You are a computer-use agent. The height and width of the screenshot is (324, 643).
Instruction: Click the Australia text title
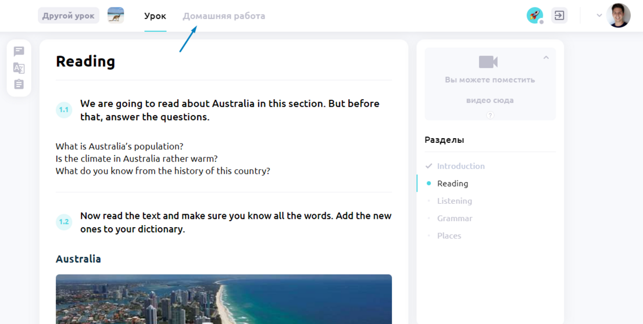point(78,259)
